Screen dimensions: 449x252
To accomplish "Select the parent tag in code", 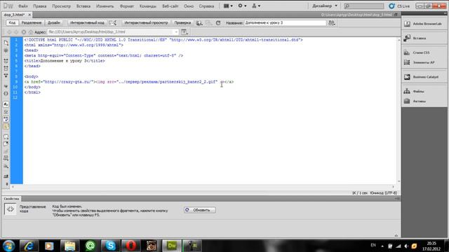I will pos(6,86).
